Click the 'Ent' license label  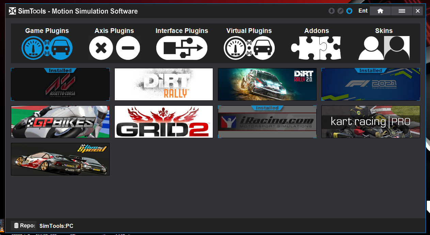pos(363,11)
